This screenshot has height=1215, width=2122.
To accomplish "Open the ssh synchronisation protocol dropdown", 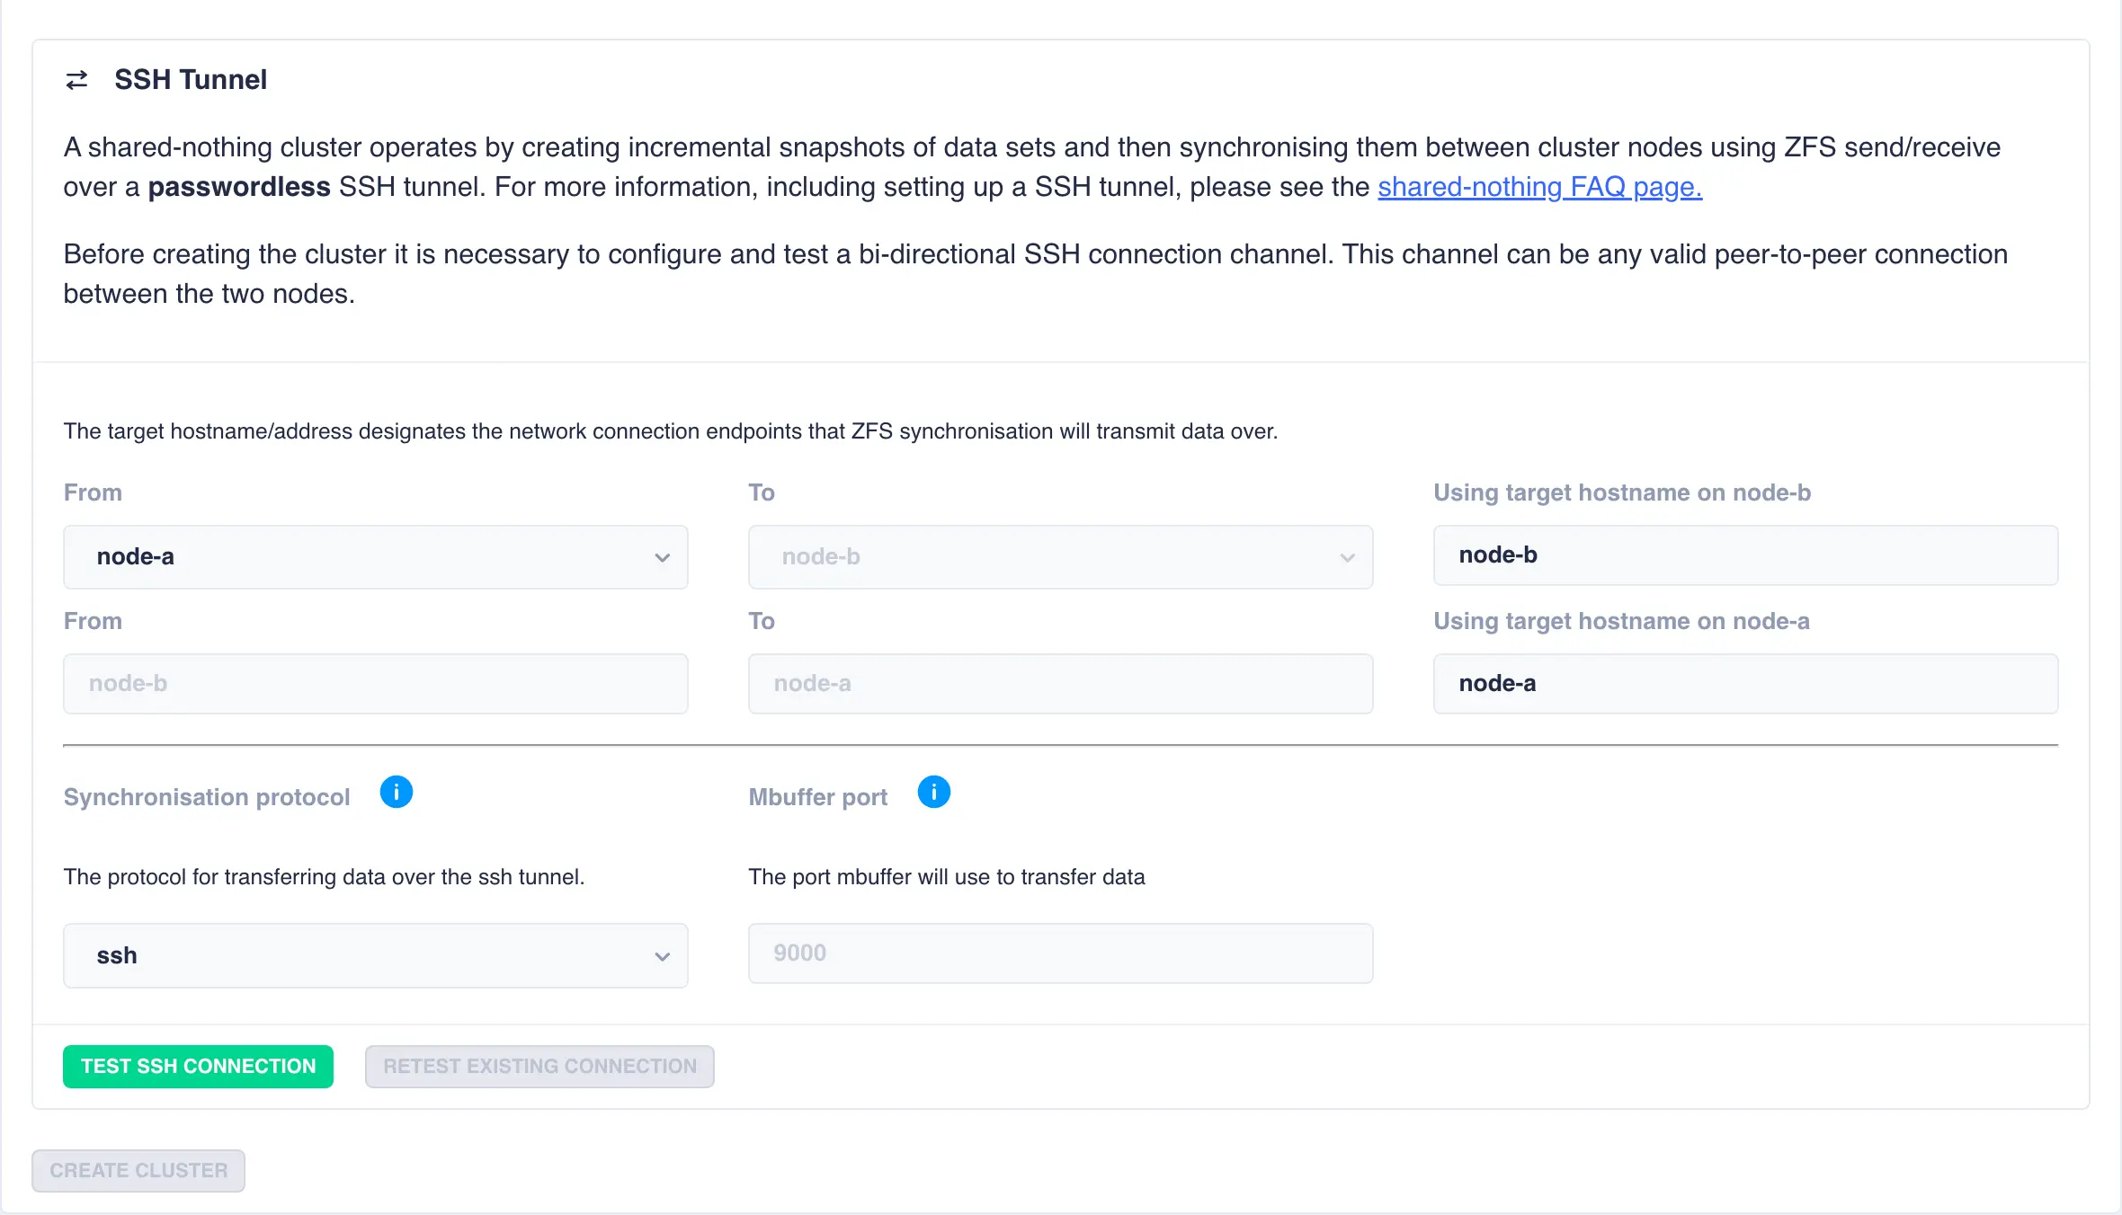I will pos(375,955).
